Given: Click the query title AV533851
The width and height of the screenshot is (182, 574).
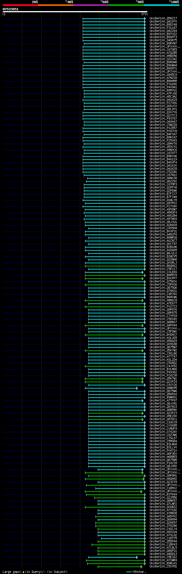Looking at the screenshot, I should click(x=11, y=9).
